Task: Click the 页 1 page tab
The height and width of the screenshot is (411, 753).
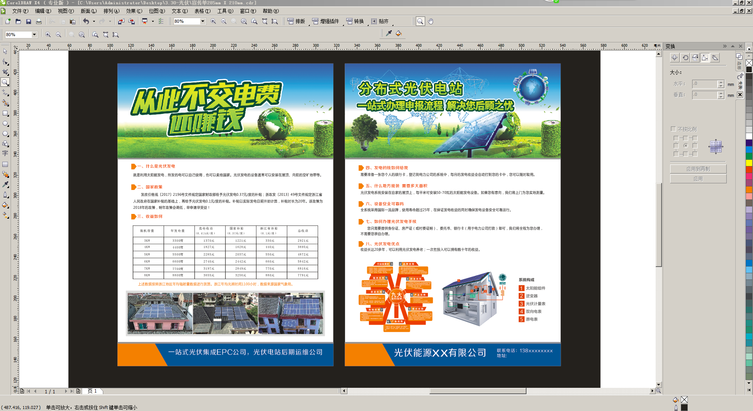Action: 92,391
